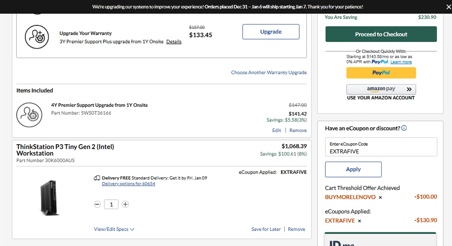Remove the EXTRAFIVE coupon
Viewport: 452px width, 246px height.
click(359, 221)
